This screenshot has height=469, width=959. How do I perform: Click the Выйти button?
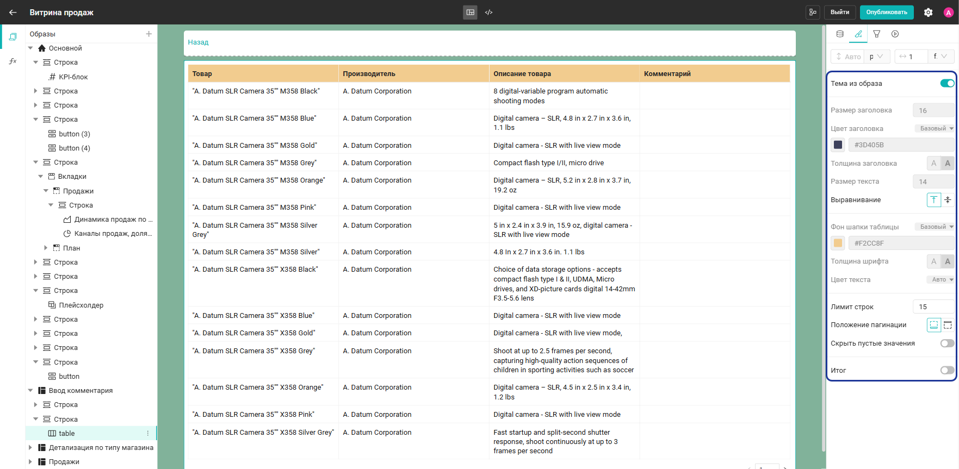(840, 12)
